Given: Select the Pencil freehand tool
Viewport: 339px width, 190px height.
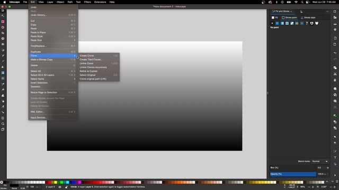Looking at the screenshot, I should [x=3, y=55].
